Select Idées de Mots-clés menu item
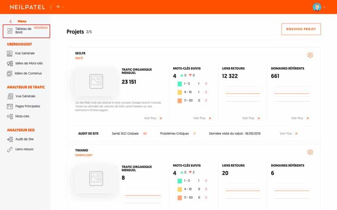Screen dimensions: 337x210 point(29,63)
